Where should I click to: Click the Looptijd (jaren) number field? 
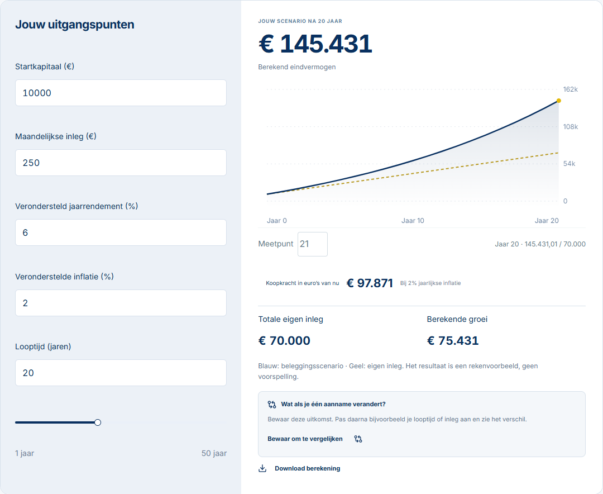point(121,373)
